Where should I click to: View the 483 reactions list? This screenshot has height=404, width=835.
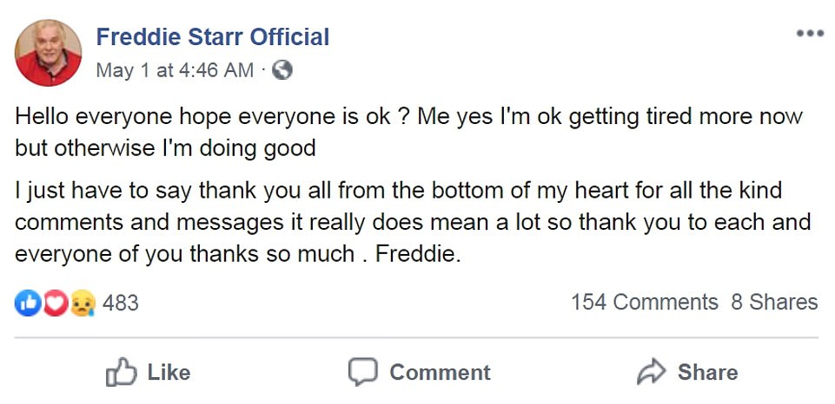pos(121,303)
